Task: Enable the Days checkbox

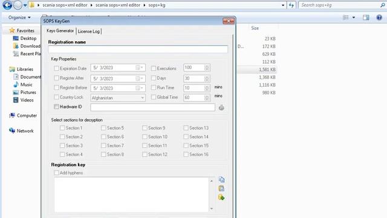Action: pos(154,78)
